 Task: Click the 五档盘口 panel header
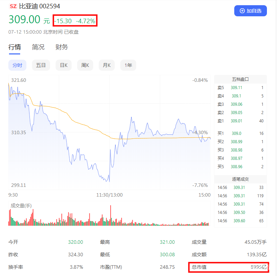(240, 79)
